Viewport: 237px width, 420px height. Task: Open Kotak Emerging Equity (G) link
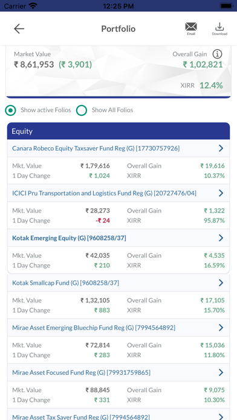pyautogui.click(x=69, y=238)
